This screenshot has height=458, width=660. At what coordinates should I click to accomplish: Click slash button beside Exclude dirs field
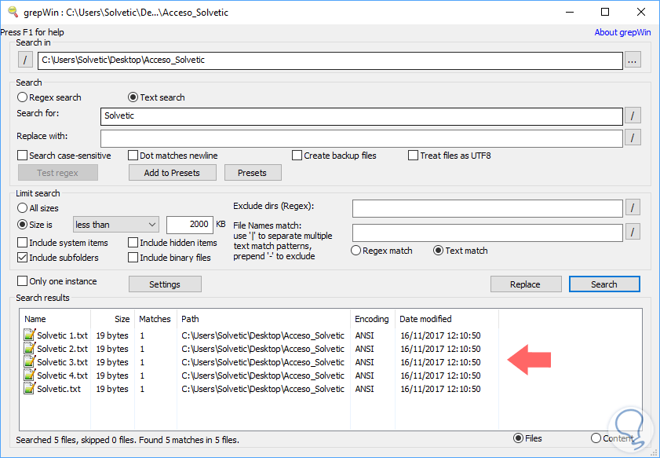(633, 207)
